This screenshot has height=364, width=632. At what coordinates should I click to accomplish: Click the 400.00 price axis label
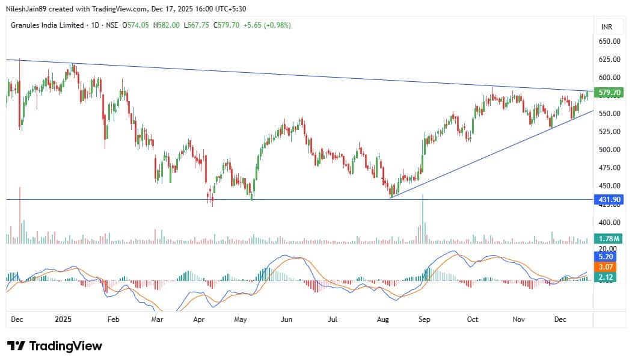click(609, 222)
